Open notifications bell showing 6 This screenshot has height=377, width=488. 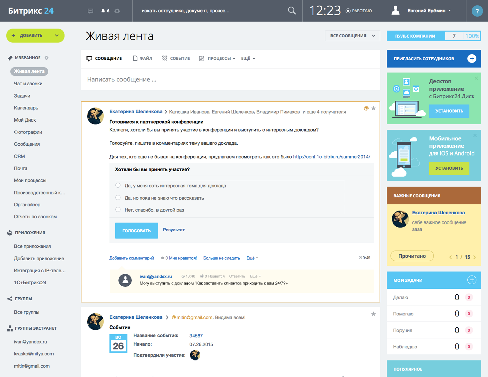pos(105,11)
